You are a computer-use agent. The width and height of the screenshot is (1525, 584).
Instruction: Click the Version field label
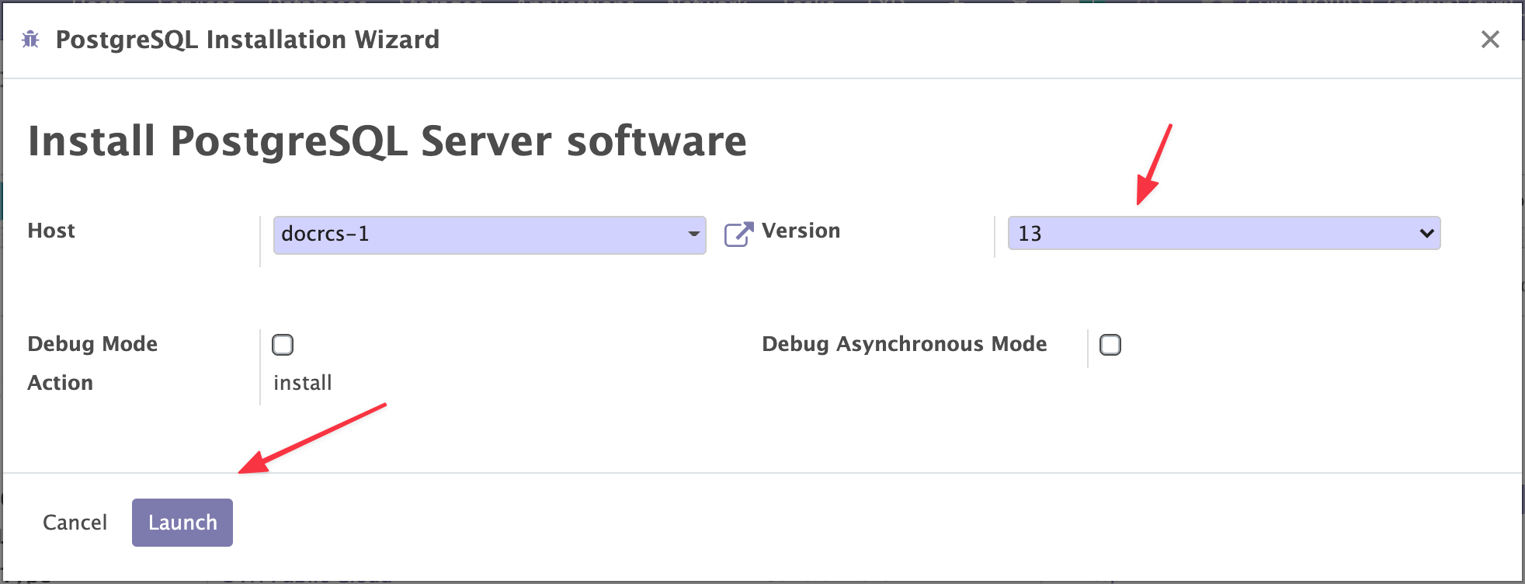tap(801, 231)
